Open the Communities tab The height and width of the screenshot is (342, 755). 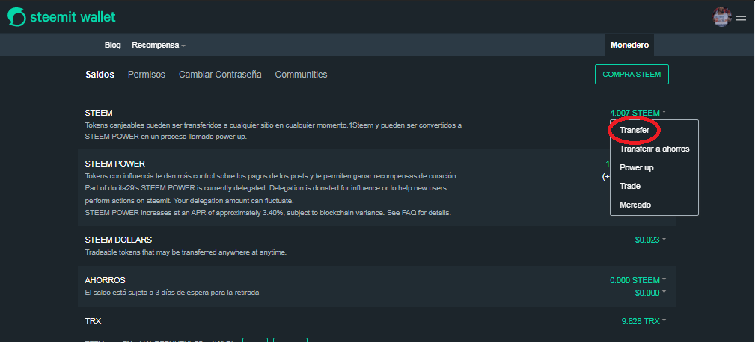pos(301,75)
